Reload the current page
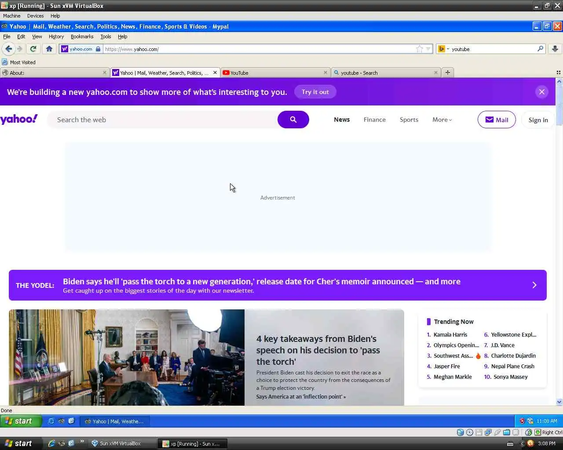The height and width of the screenshot is (450, 563). coord(33,49)
